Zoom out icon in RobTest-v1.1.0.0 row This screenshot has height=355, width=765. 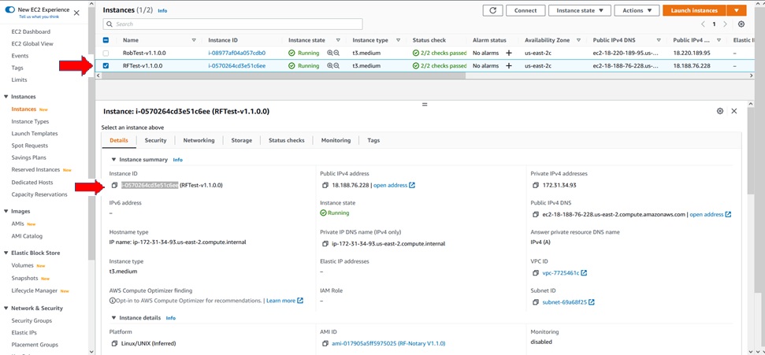click(336, 53)
